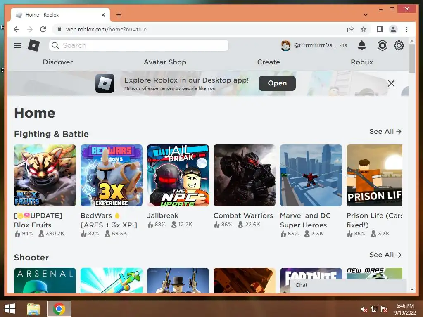This screenshot has height=317, width=423.
Task: Click the @rrrrrrrrrrrrfss username
Action: (x=315, y=45)
